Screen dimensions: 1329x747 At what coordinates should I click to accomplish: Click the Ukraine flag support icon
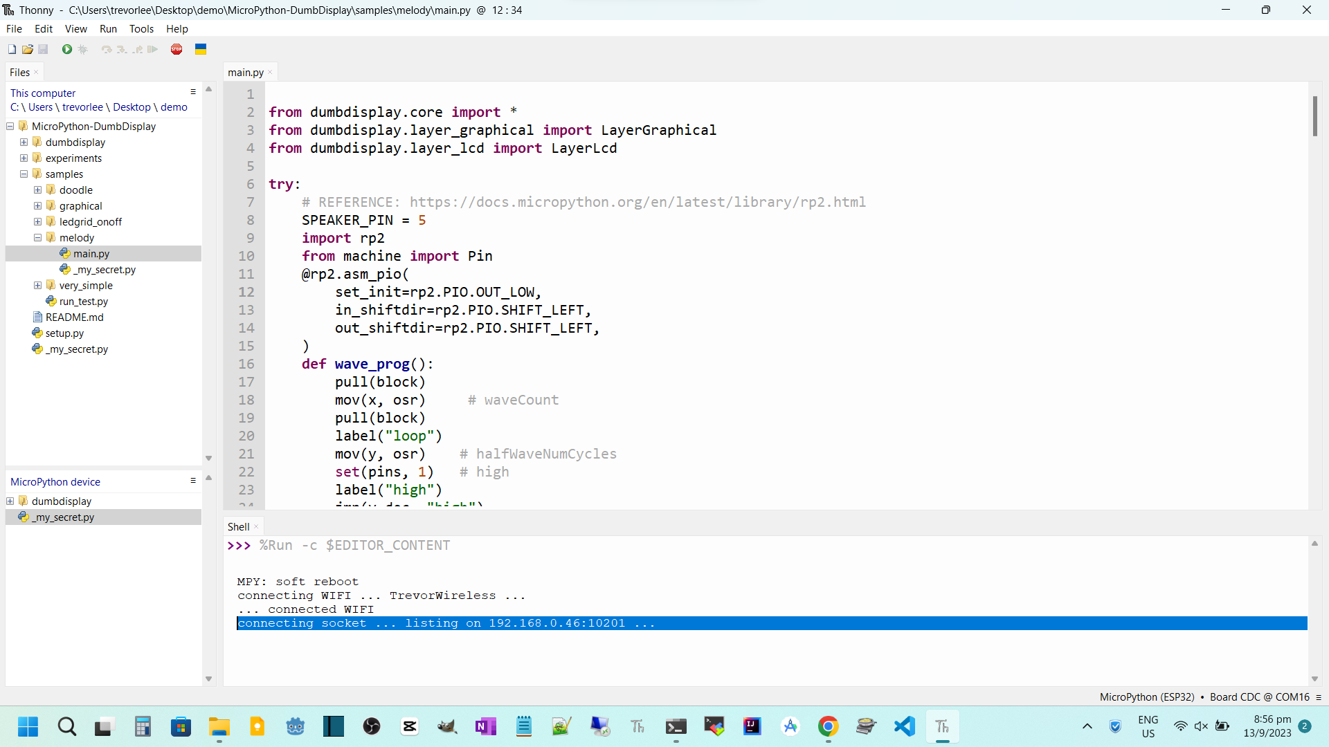coord(201,49)
